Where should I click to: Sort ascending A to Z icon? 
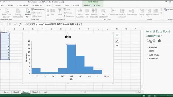pyautogui.click(x=48, y=11)
